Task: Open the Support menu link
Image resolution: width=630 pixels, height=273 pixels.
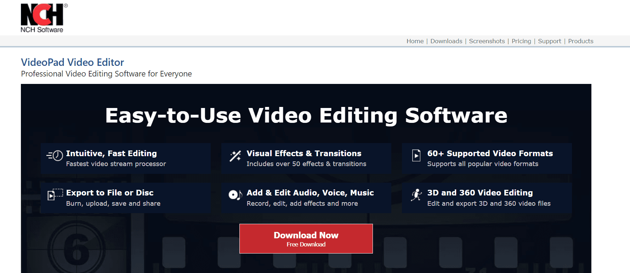Action: point(549,41)
